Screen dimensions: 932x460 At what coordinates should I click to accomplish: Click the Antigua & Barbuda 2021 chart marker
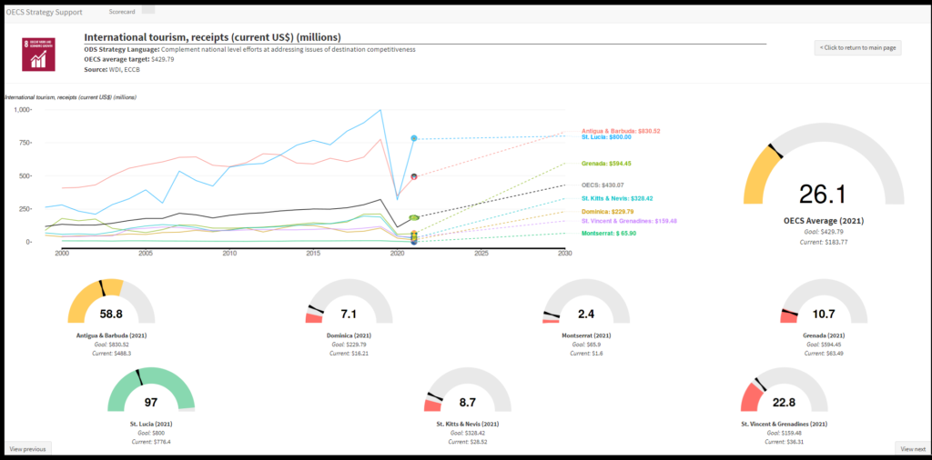coord(414,176)
